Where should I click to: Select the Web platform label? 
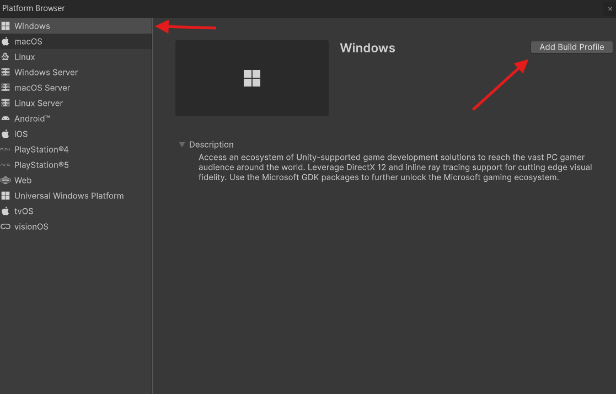coord(23,181)
